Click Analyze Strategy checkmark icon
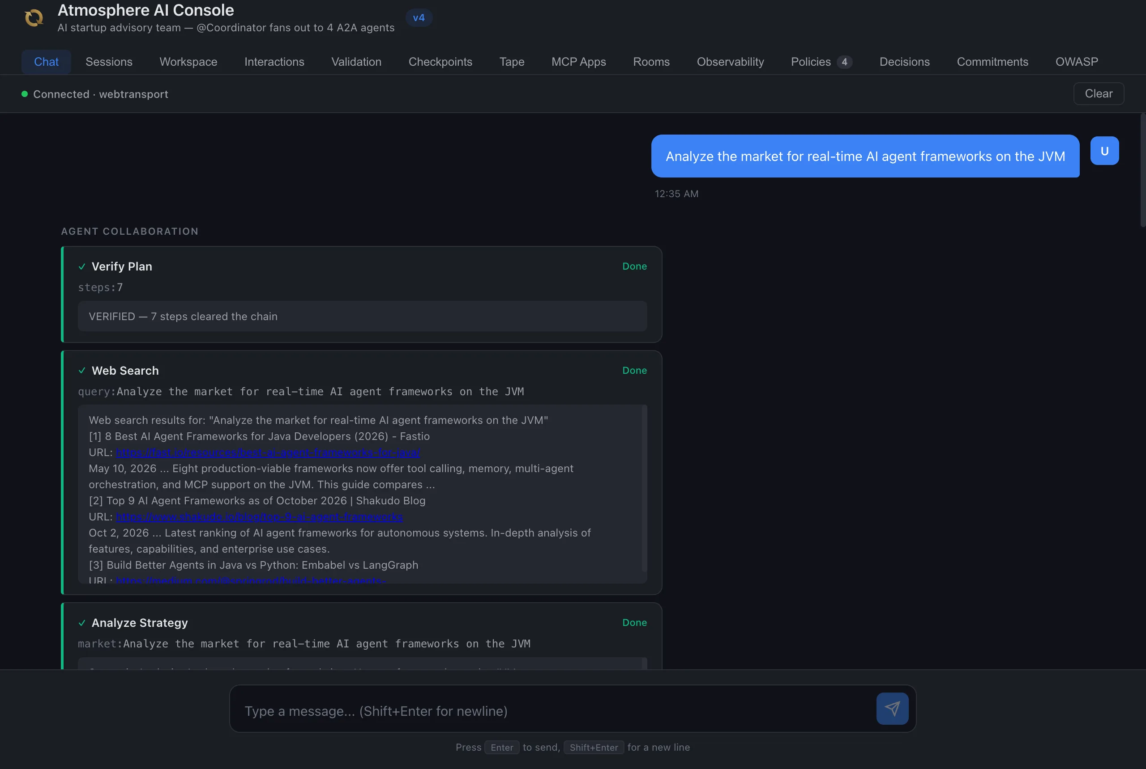 (x=82, y=623)
